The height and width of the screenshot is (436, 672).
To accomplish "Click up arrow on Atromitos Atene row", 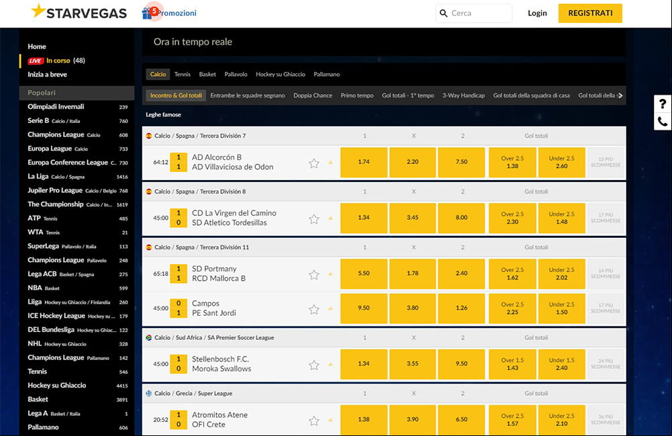I will 330,420.
